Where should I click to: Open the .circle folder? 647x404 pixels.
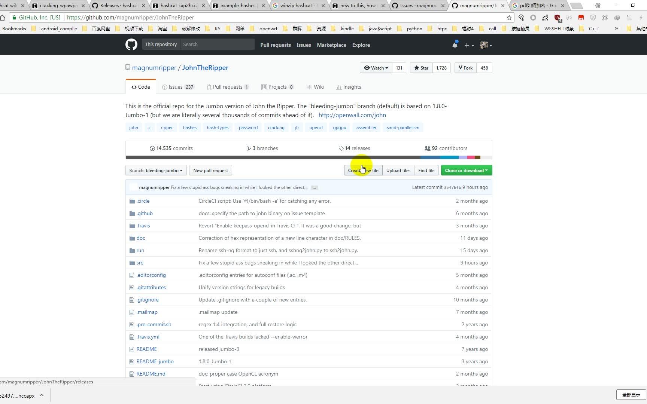(143, 201)
